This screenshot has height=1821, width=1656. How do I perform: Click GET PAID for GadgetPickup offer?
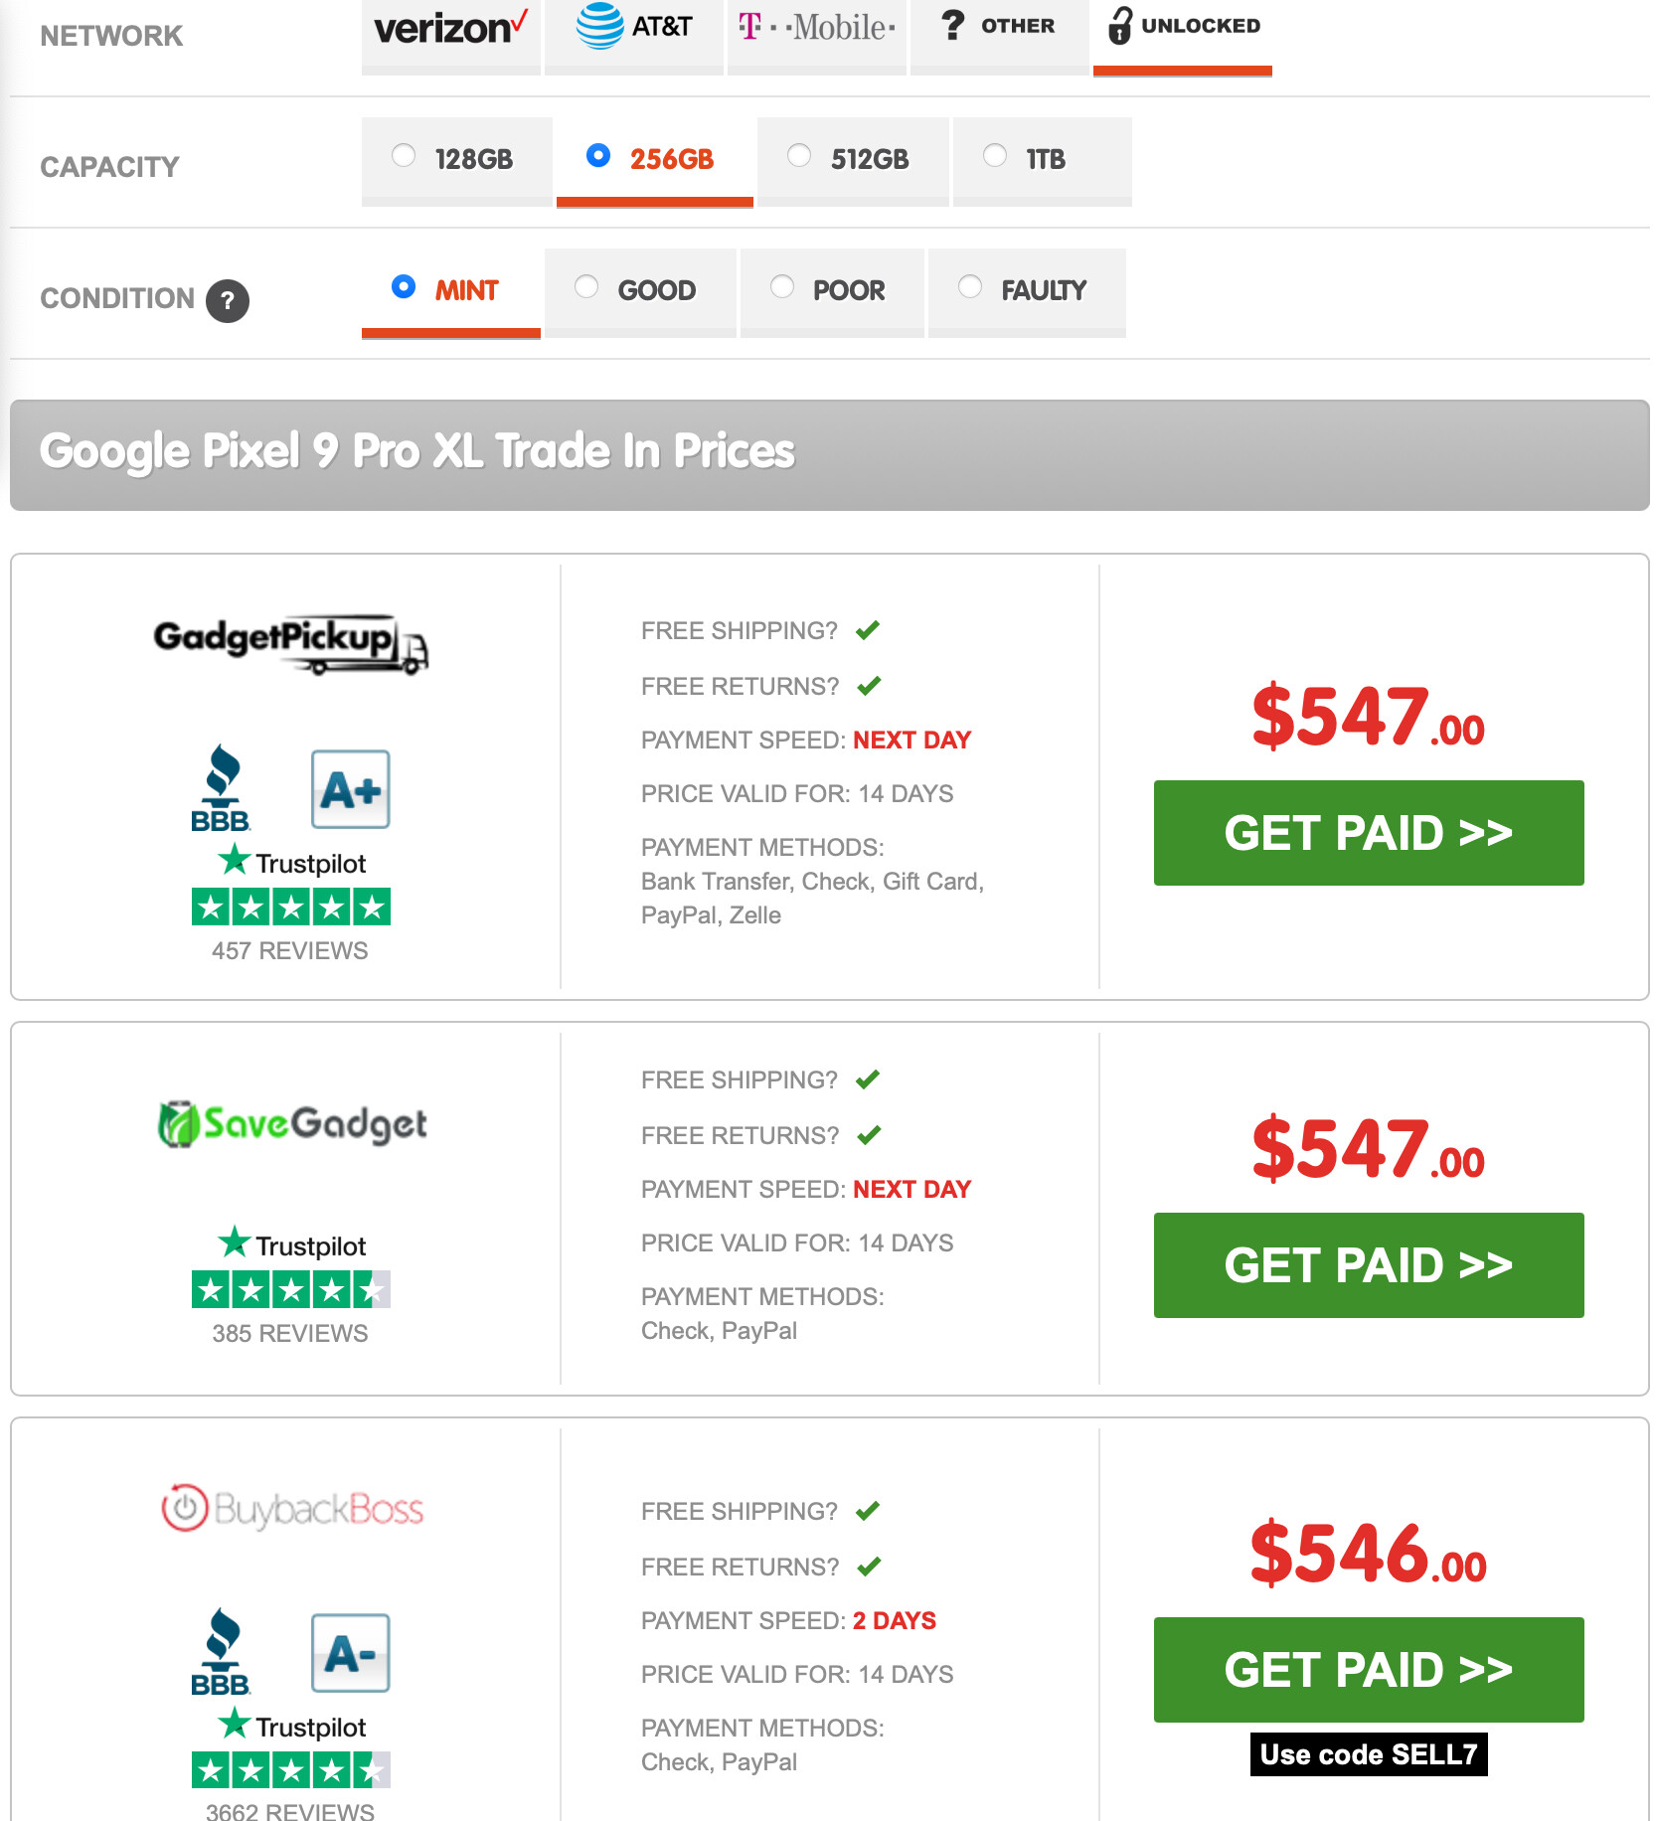point(1368,833)
